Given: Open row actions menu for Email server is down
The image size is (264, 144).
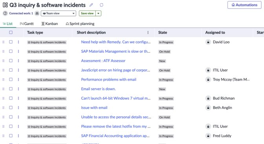Looking at the screenshot, I should click(18, 89).
